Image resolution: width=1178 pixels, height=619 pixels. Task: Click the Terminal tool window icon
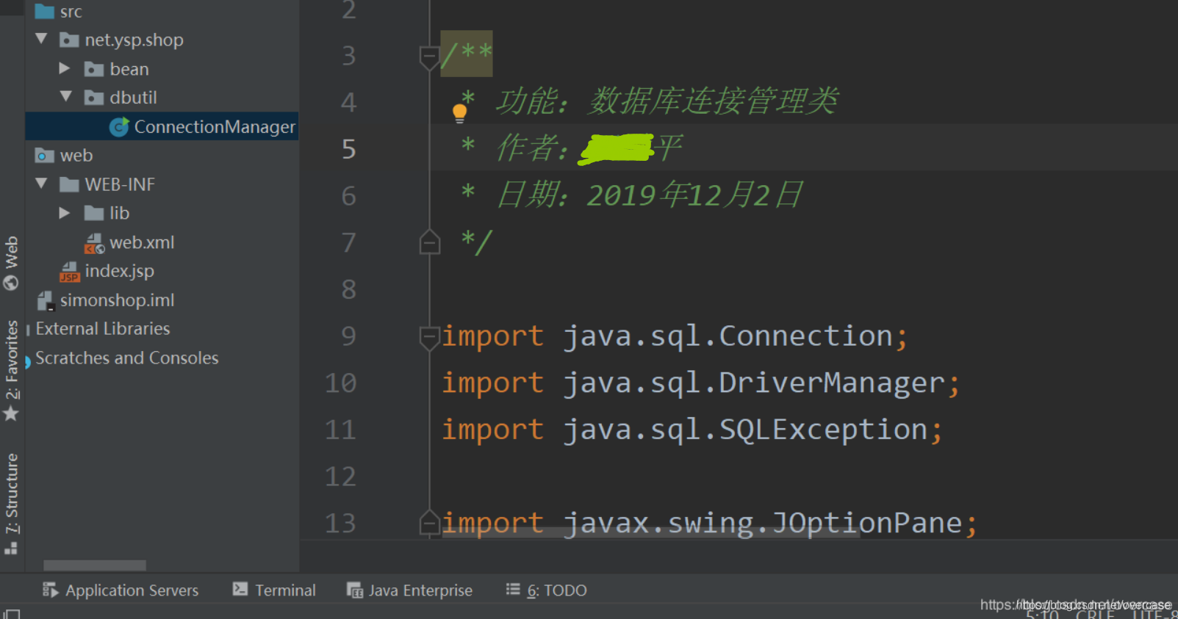[240, 589]
